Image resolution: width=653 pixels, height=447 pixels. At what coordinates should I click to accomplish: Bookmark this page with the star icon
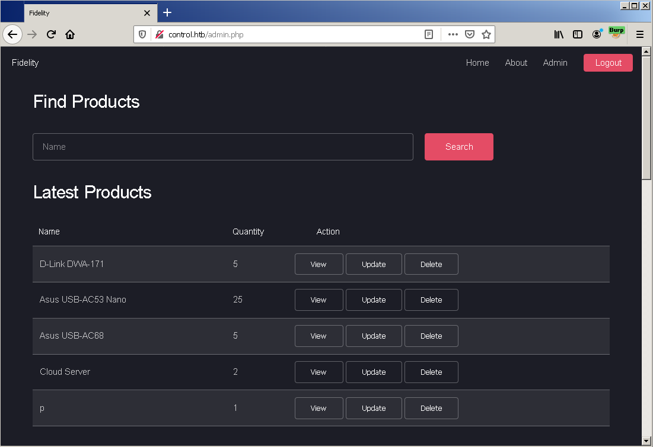tap(486, 34)
